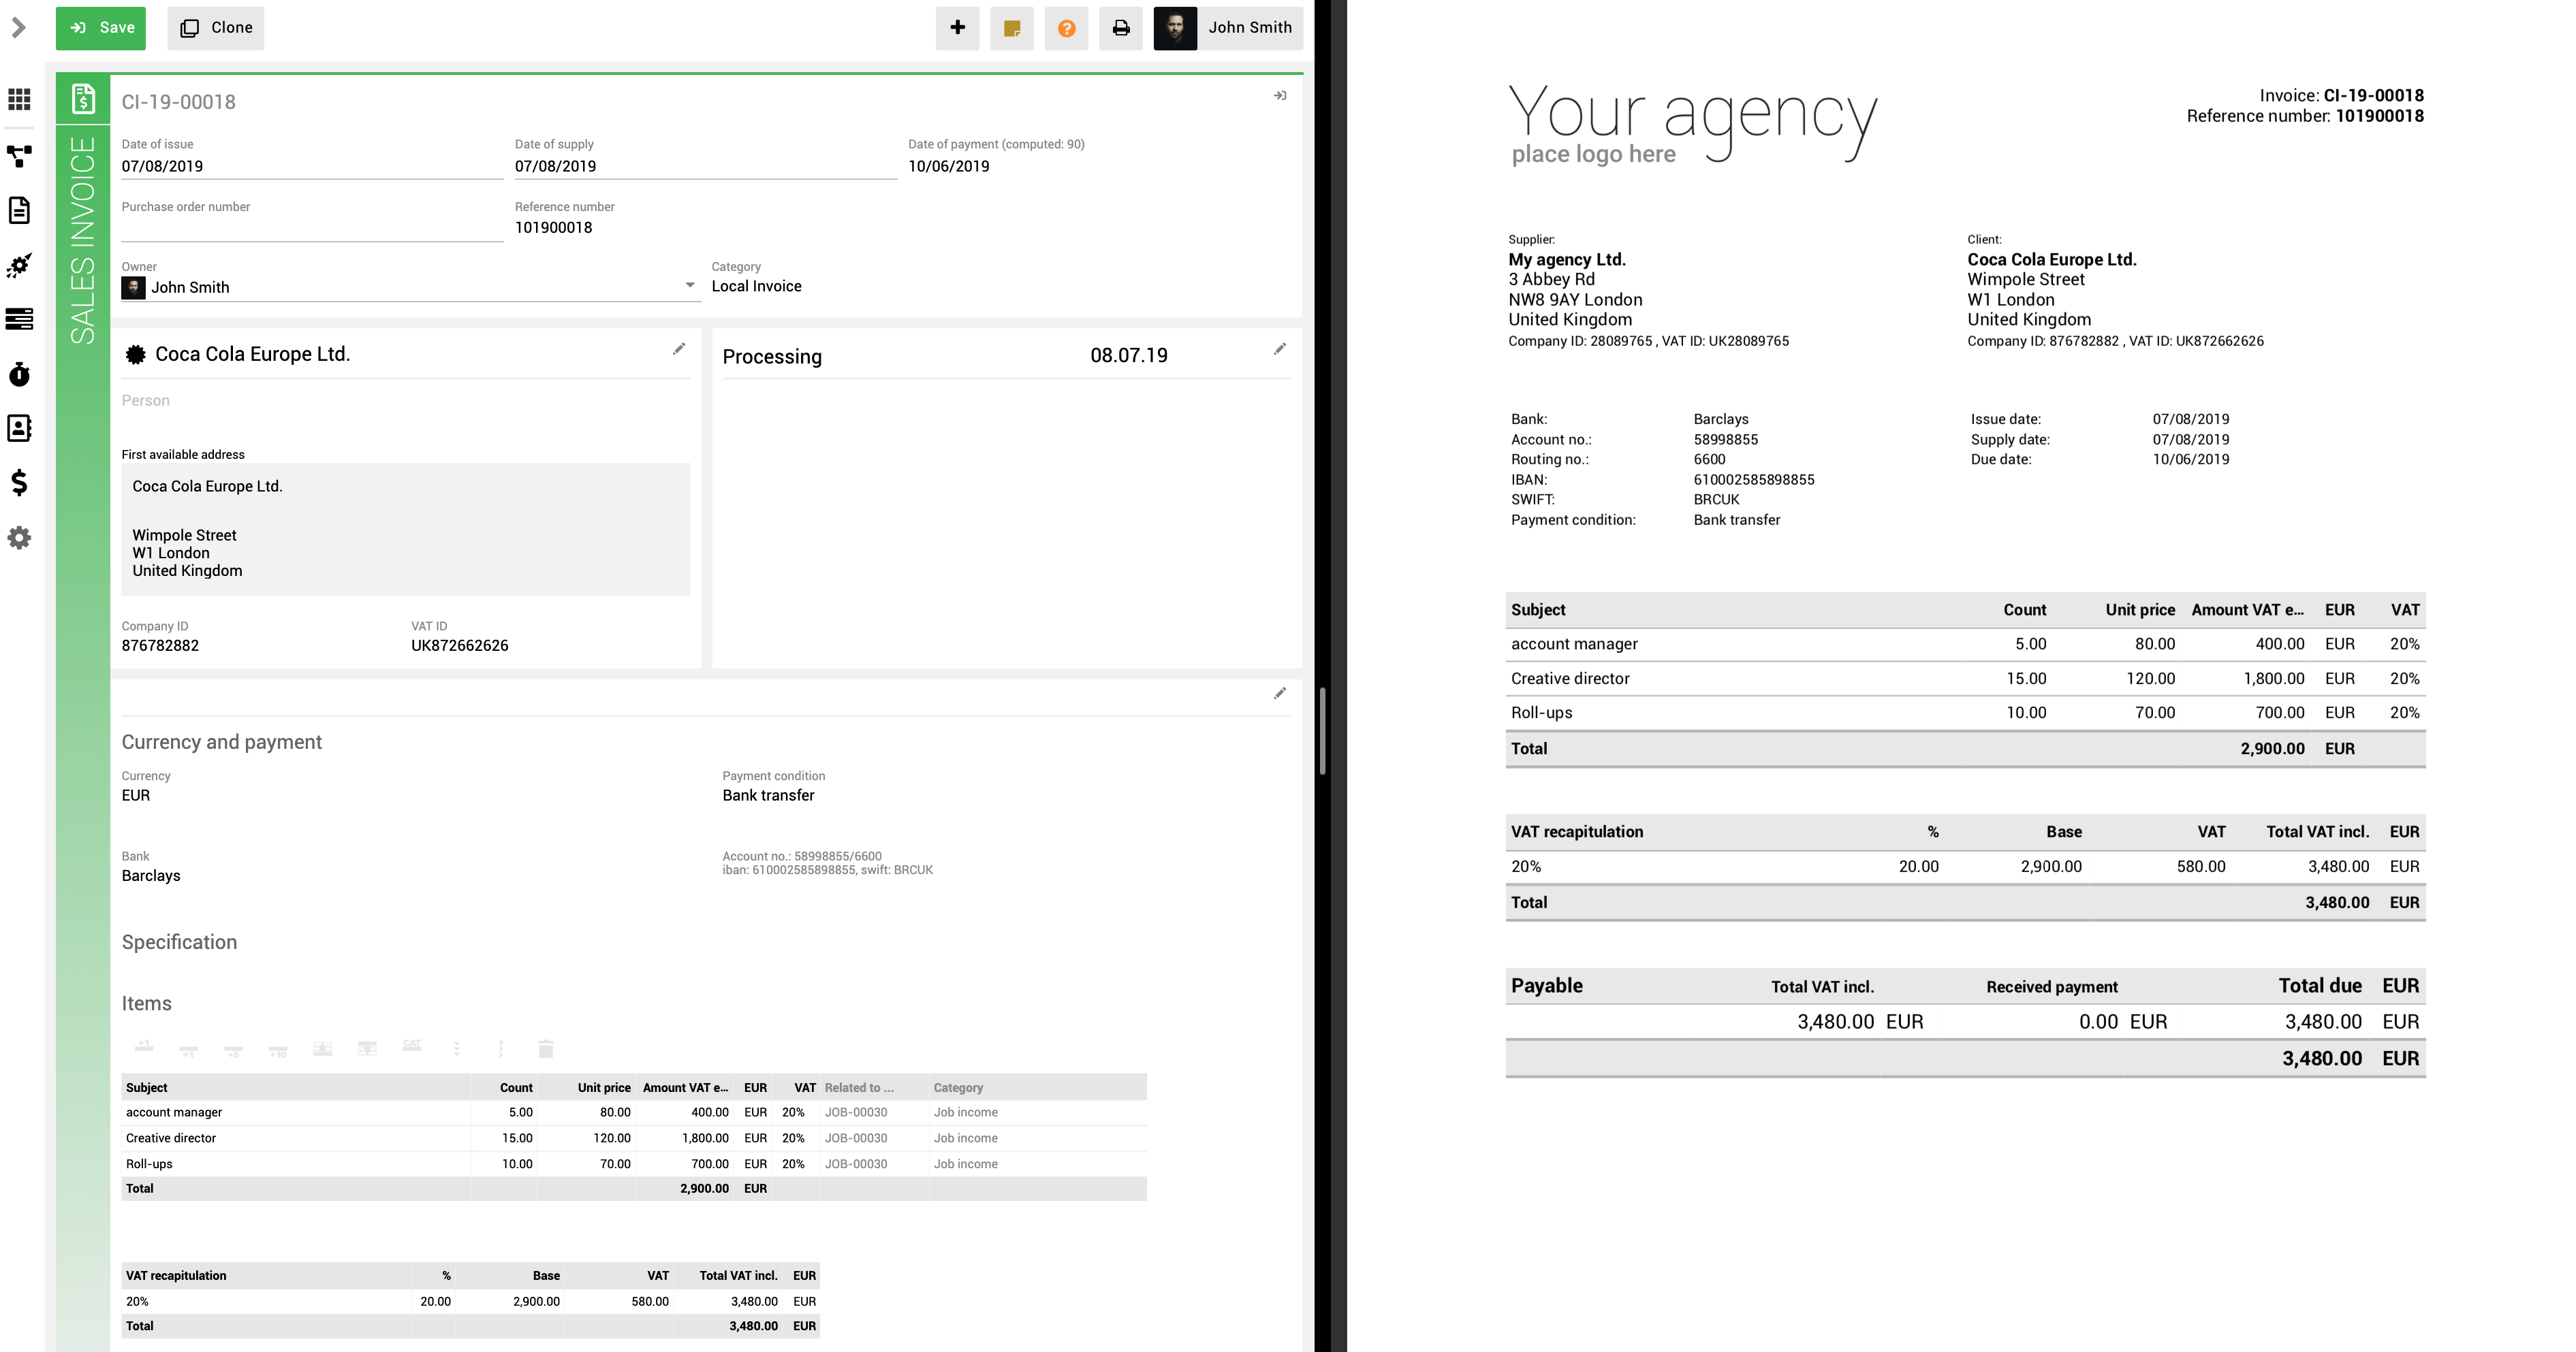Edit the Processing status with its pencil

1280,349
